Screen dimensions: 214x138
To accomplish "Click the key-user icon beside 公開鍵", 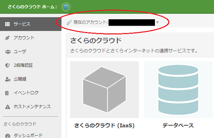I will 7,79.
